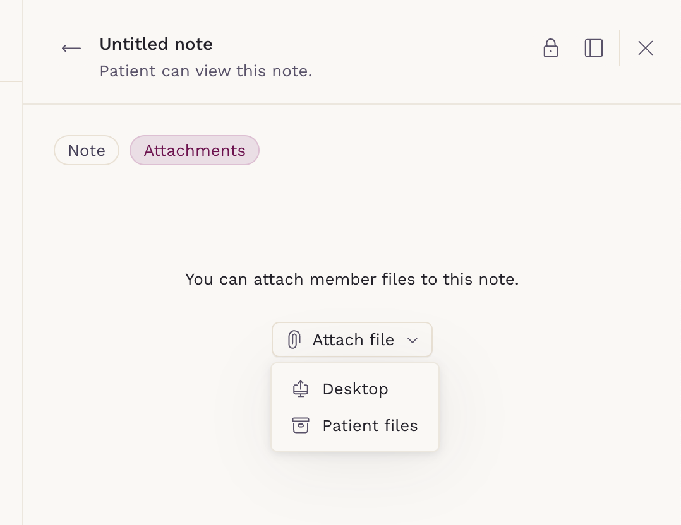Click the Attach file button label
Viewport: 681px width, 525px height.
tap(354, 339)
